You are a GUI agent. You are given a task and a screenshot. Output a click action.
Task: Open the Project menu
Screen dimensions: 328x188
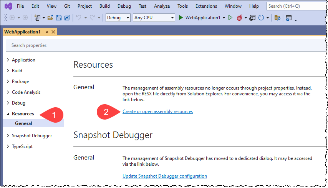[84, 6]
